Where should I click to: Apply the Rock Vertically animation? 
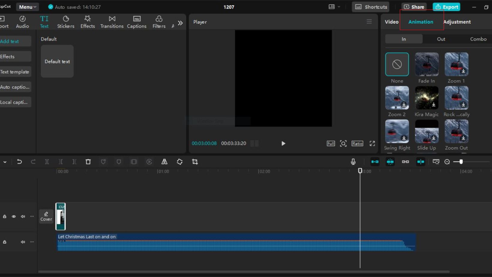tap(456, 98)
